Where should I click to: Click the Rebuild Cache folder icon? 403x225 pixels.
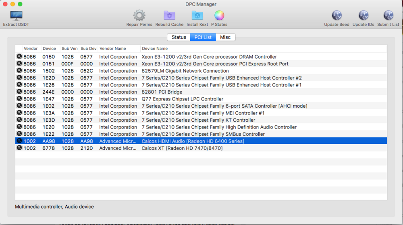point(169,16)
